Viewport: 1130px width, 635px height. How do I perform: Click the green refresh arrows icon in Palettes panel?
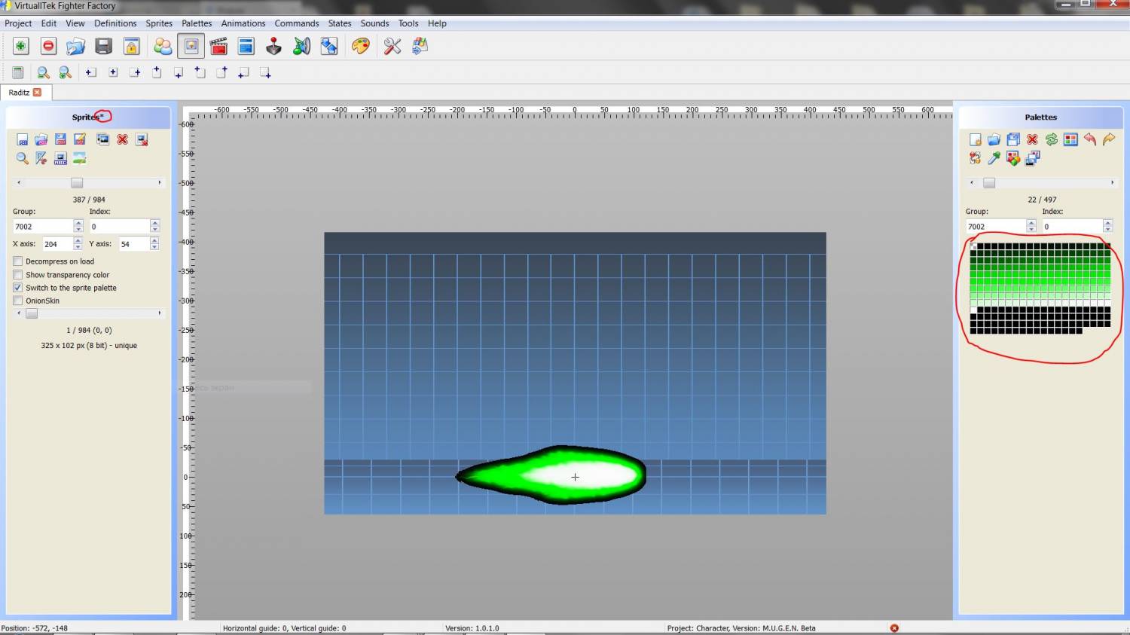click(1051, 139)
